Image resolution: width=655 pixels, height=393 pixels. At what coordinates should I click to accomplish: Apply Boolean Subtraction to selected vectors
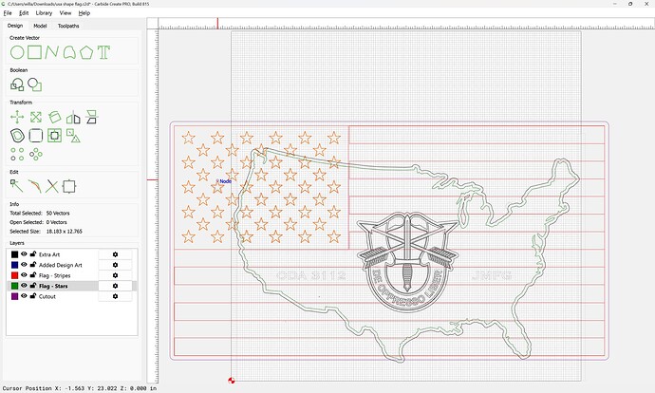35,84
